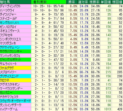Click マーベラスサンデー 複回値 value 148
Viewport: 123px width, 111px height.
(120, 88)
